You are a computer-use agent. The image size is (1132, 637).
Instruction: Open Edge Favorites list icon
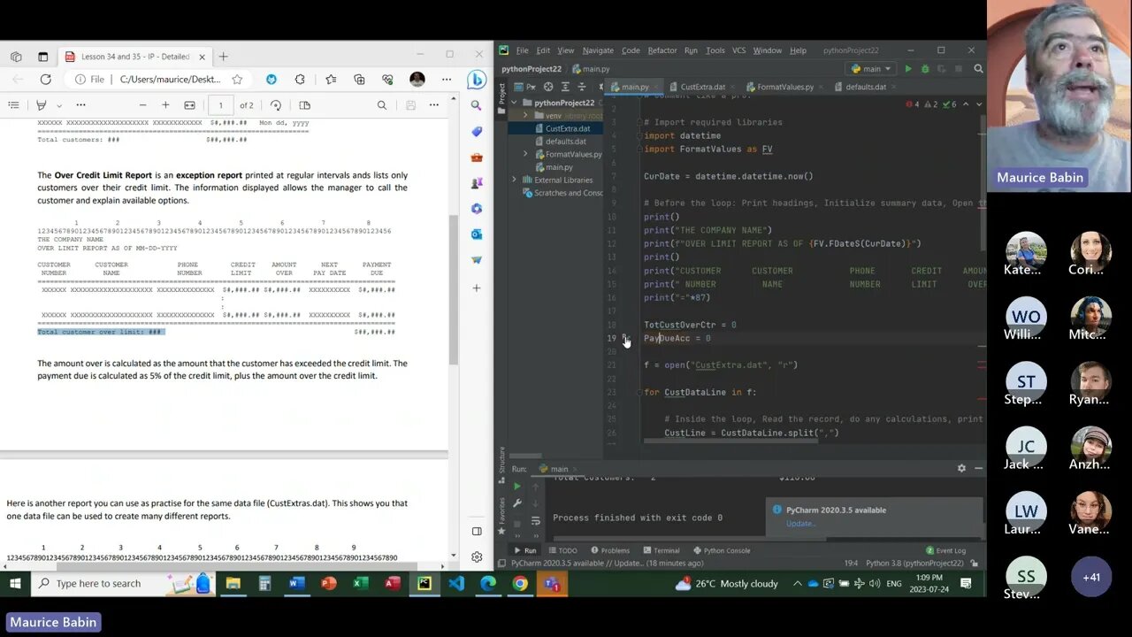click(331, 79)
